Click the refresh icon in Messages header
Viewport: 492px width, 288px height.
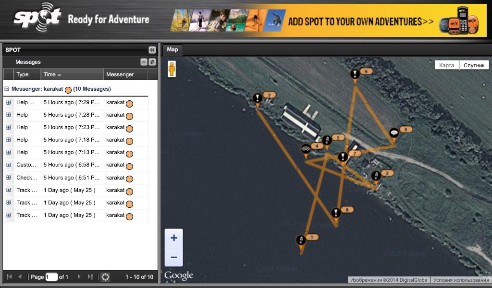click(152, 62)
